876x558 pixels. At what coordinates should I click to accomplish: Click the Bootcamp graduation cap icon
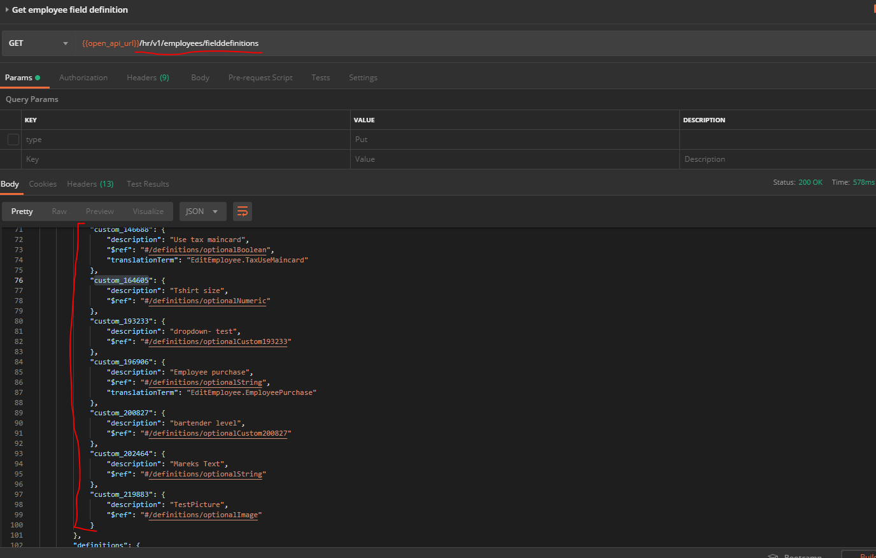pos(773,554)
